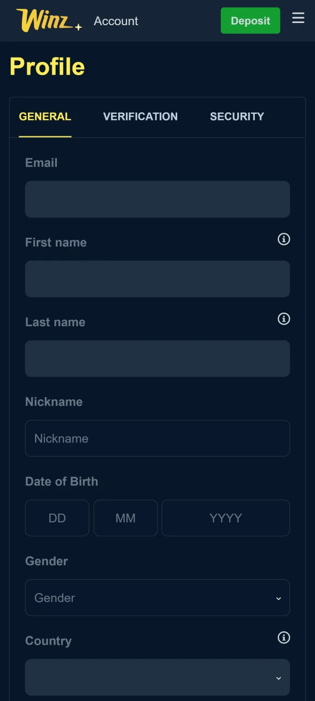This screenshot has width=315, height=701.
Task: Open the hamburger navigation menu
Action: [x=298, y=18]
